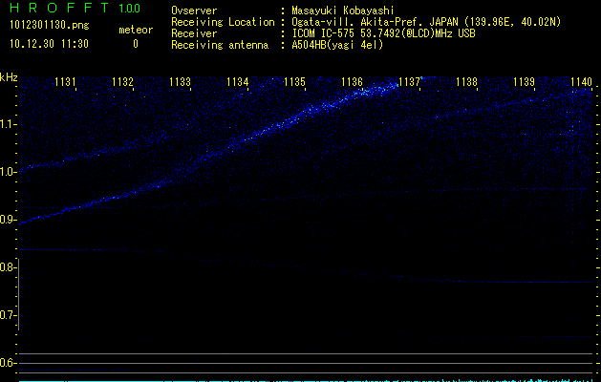Click the meteor count label

pyautogui.click(x=136, y=30)
